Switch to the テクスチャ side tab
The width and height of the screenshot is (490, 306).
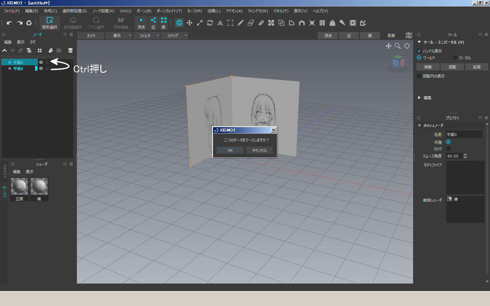pyautogui.click(x=4, y=171)
